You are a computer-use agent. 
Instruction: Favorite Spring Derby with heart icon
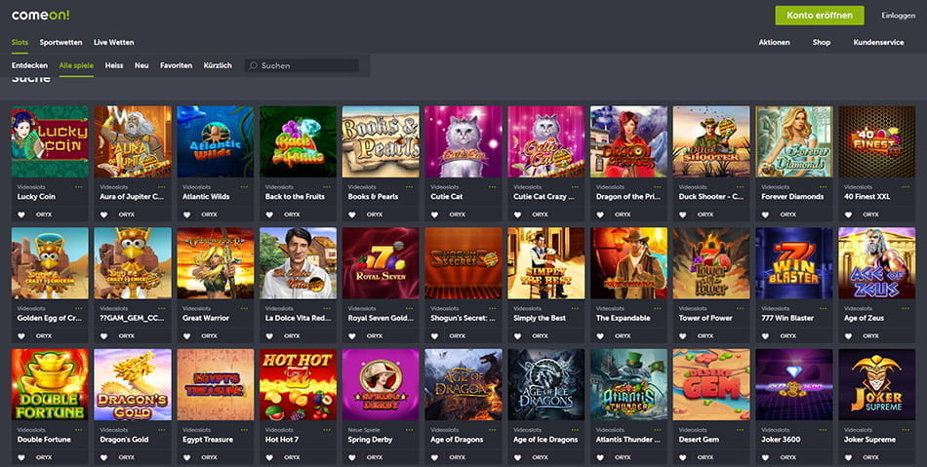point(352,457)
